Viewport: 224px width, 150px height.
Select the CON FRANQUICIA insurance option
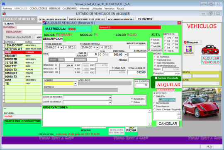pos(155,63)
